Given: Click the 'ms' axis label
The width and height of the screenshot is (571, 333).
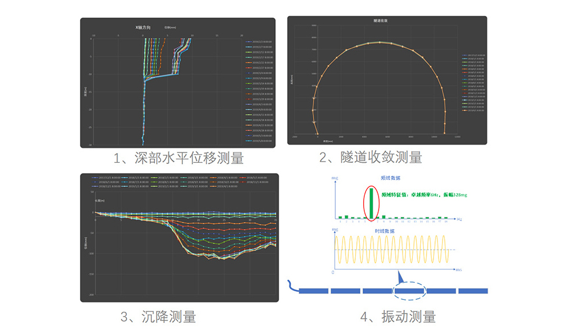Looking at the screenshot, I should coord(459,270).
